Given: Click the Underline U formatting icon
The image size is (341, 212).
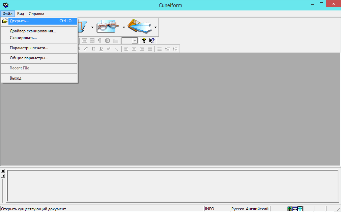Looking at the screenshot, I should point(93,49).
